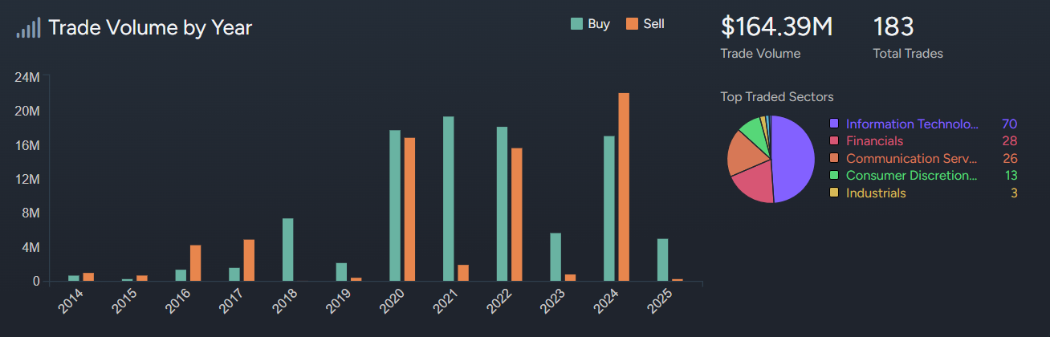The width and height of the screenshot is (1050, 337).
Task: Click the yellow Industrials legend square
Action: pyautogui.click(x=834, y=193)
